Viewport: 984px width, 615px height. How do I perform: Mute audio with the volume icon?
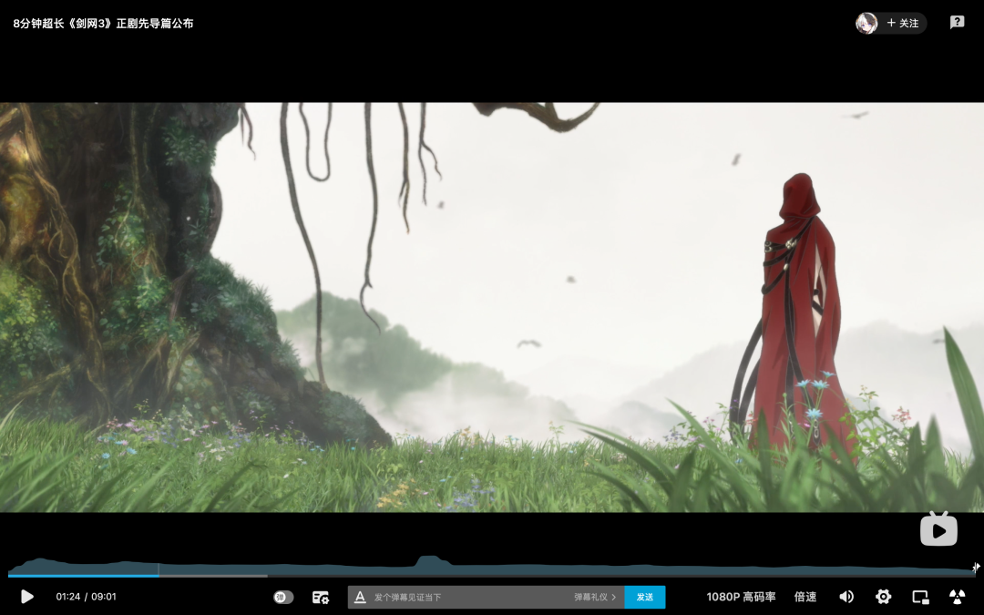[846, 597]
